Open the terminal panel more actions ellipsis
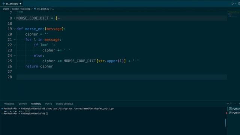Image resolution: width=240 pixels, height=135 pixels. coord(235,104)
